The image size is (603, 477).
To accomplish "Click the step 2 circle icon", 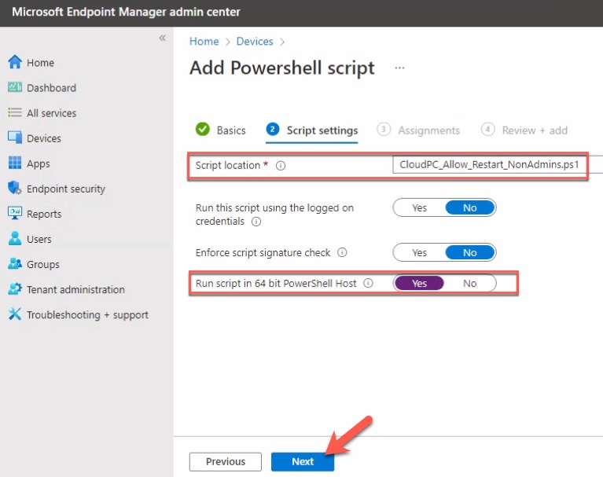I will [x=273, y=130].
